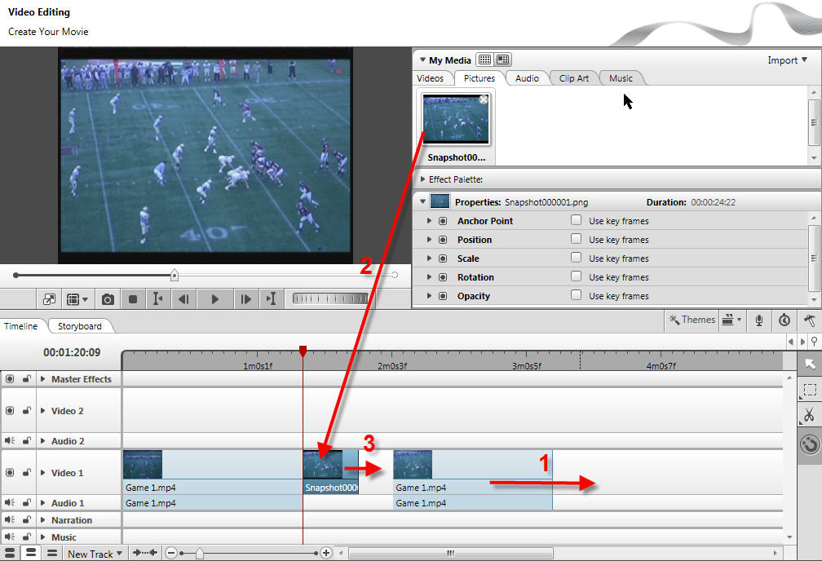The height and width of the screenshot is (561, 822).
Task: Mute the Narration track
Action: (10, 520)
